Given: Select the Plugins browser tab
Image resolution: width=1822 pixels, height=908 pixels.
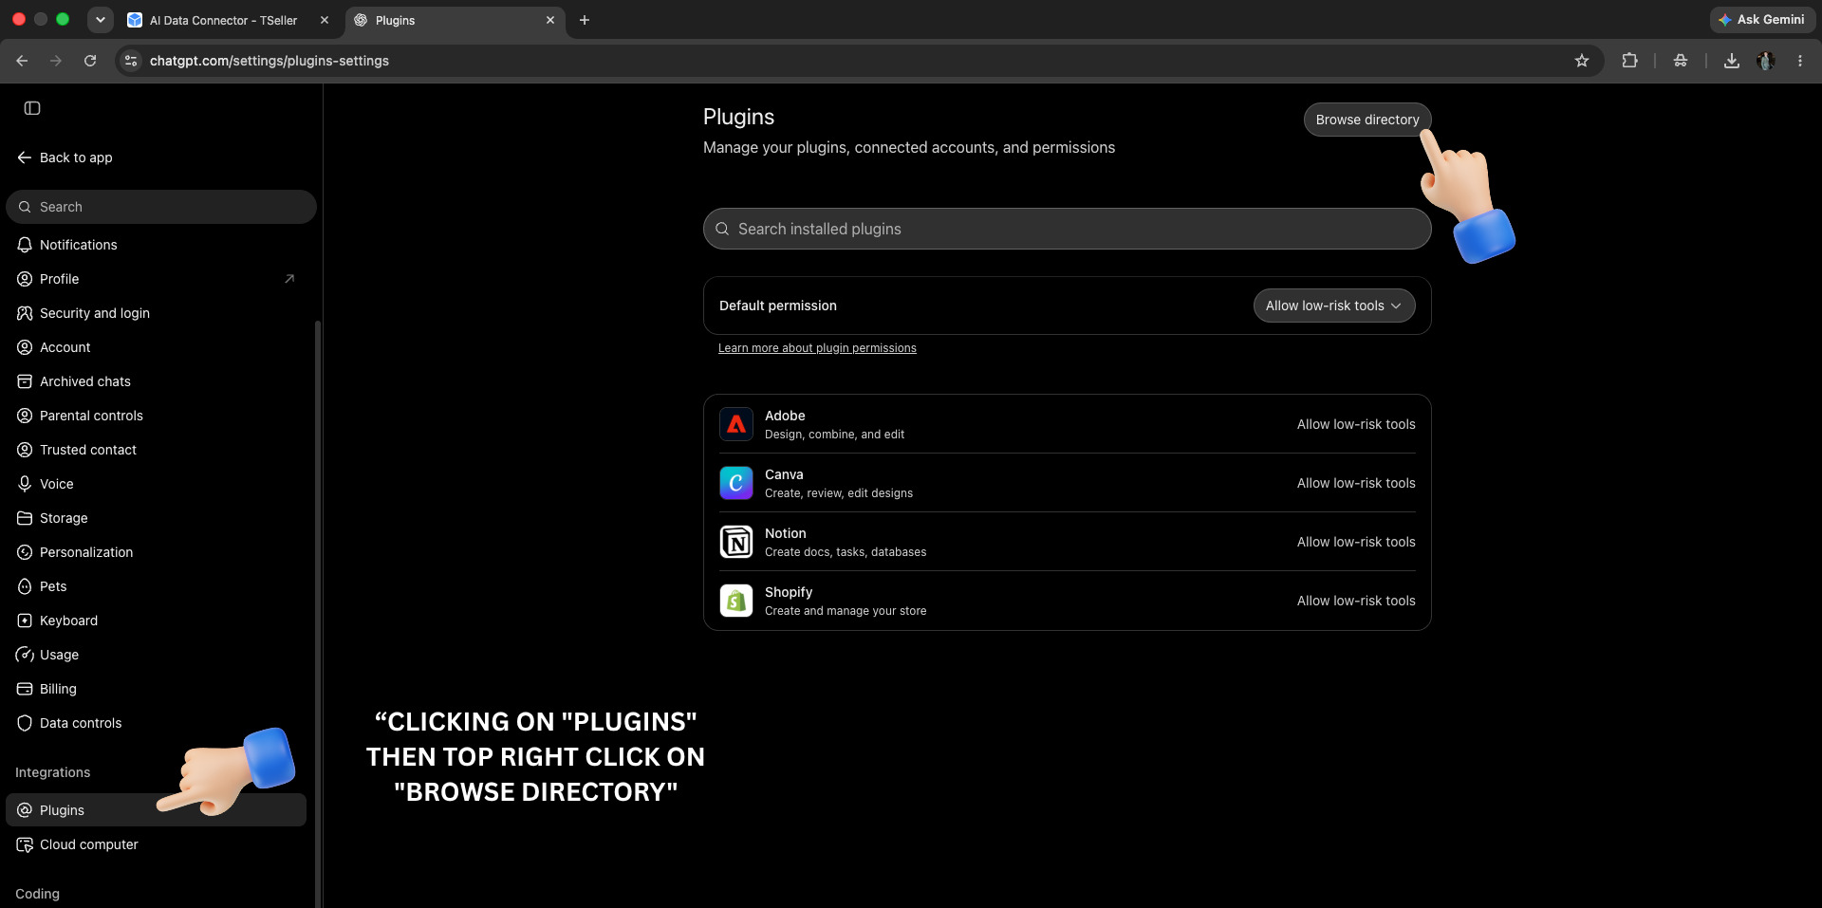Looking at the screenshot, I should pyautogui.click(x=455, y=20).
